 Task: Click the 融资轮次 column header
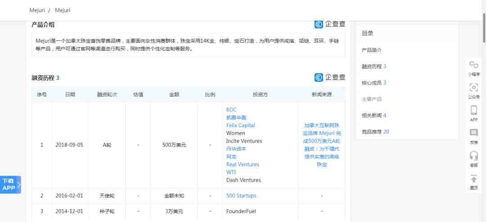tap(107, 94)
